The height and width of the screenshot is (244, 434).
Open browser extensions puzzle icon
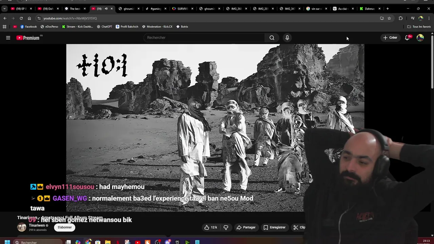[x=400, y=18]
